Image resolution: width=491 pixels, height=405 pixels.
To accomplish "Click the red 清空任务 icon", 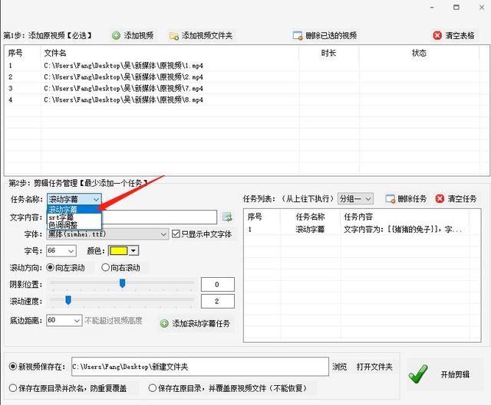I will coord(440,199).
